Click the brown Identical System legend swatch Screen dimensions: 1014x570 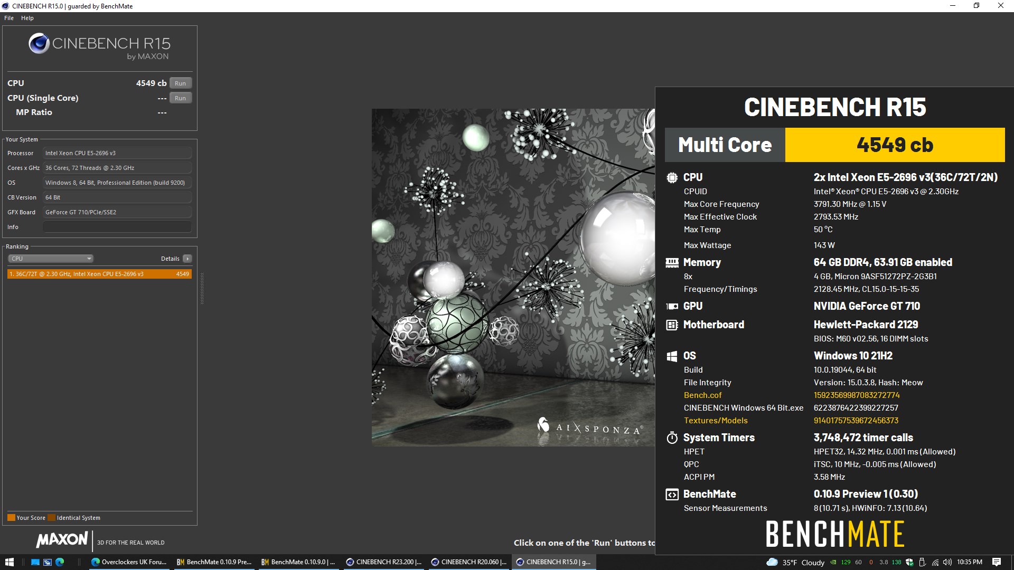(x=51, y=518)
